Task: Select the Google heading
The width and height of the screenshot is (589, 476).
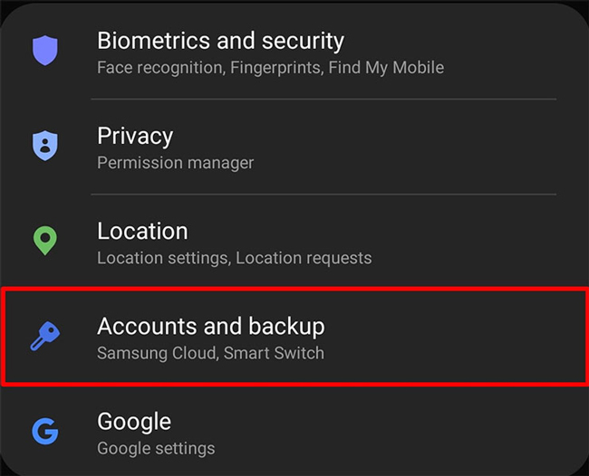Action: pos(134,421)
